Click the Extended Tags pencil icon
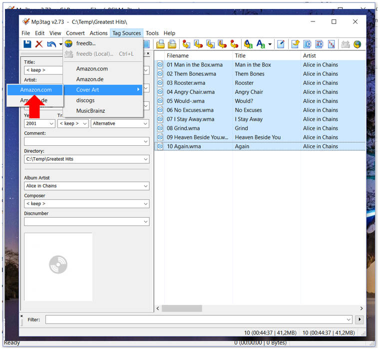Viewport: 380px width, 350px height. point(281,44)
